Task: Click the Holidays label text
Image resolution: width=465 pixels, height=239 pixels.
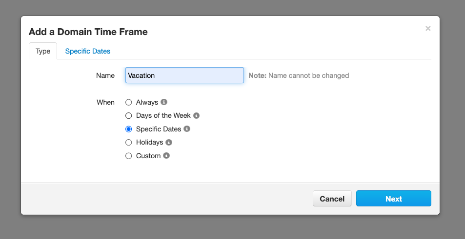Action: [149, 143]
